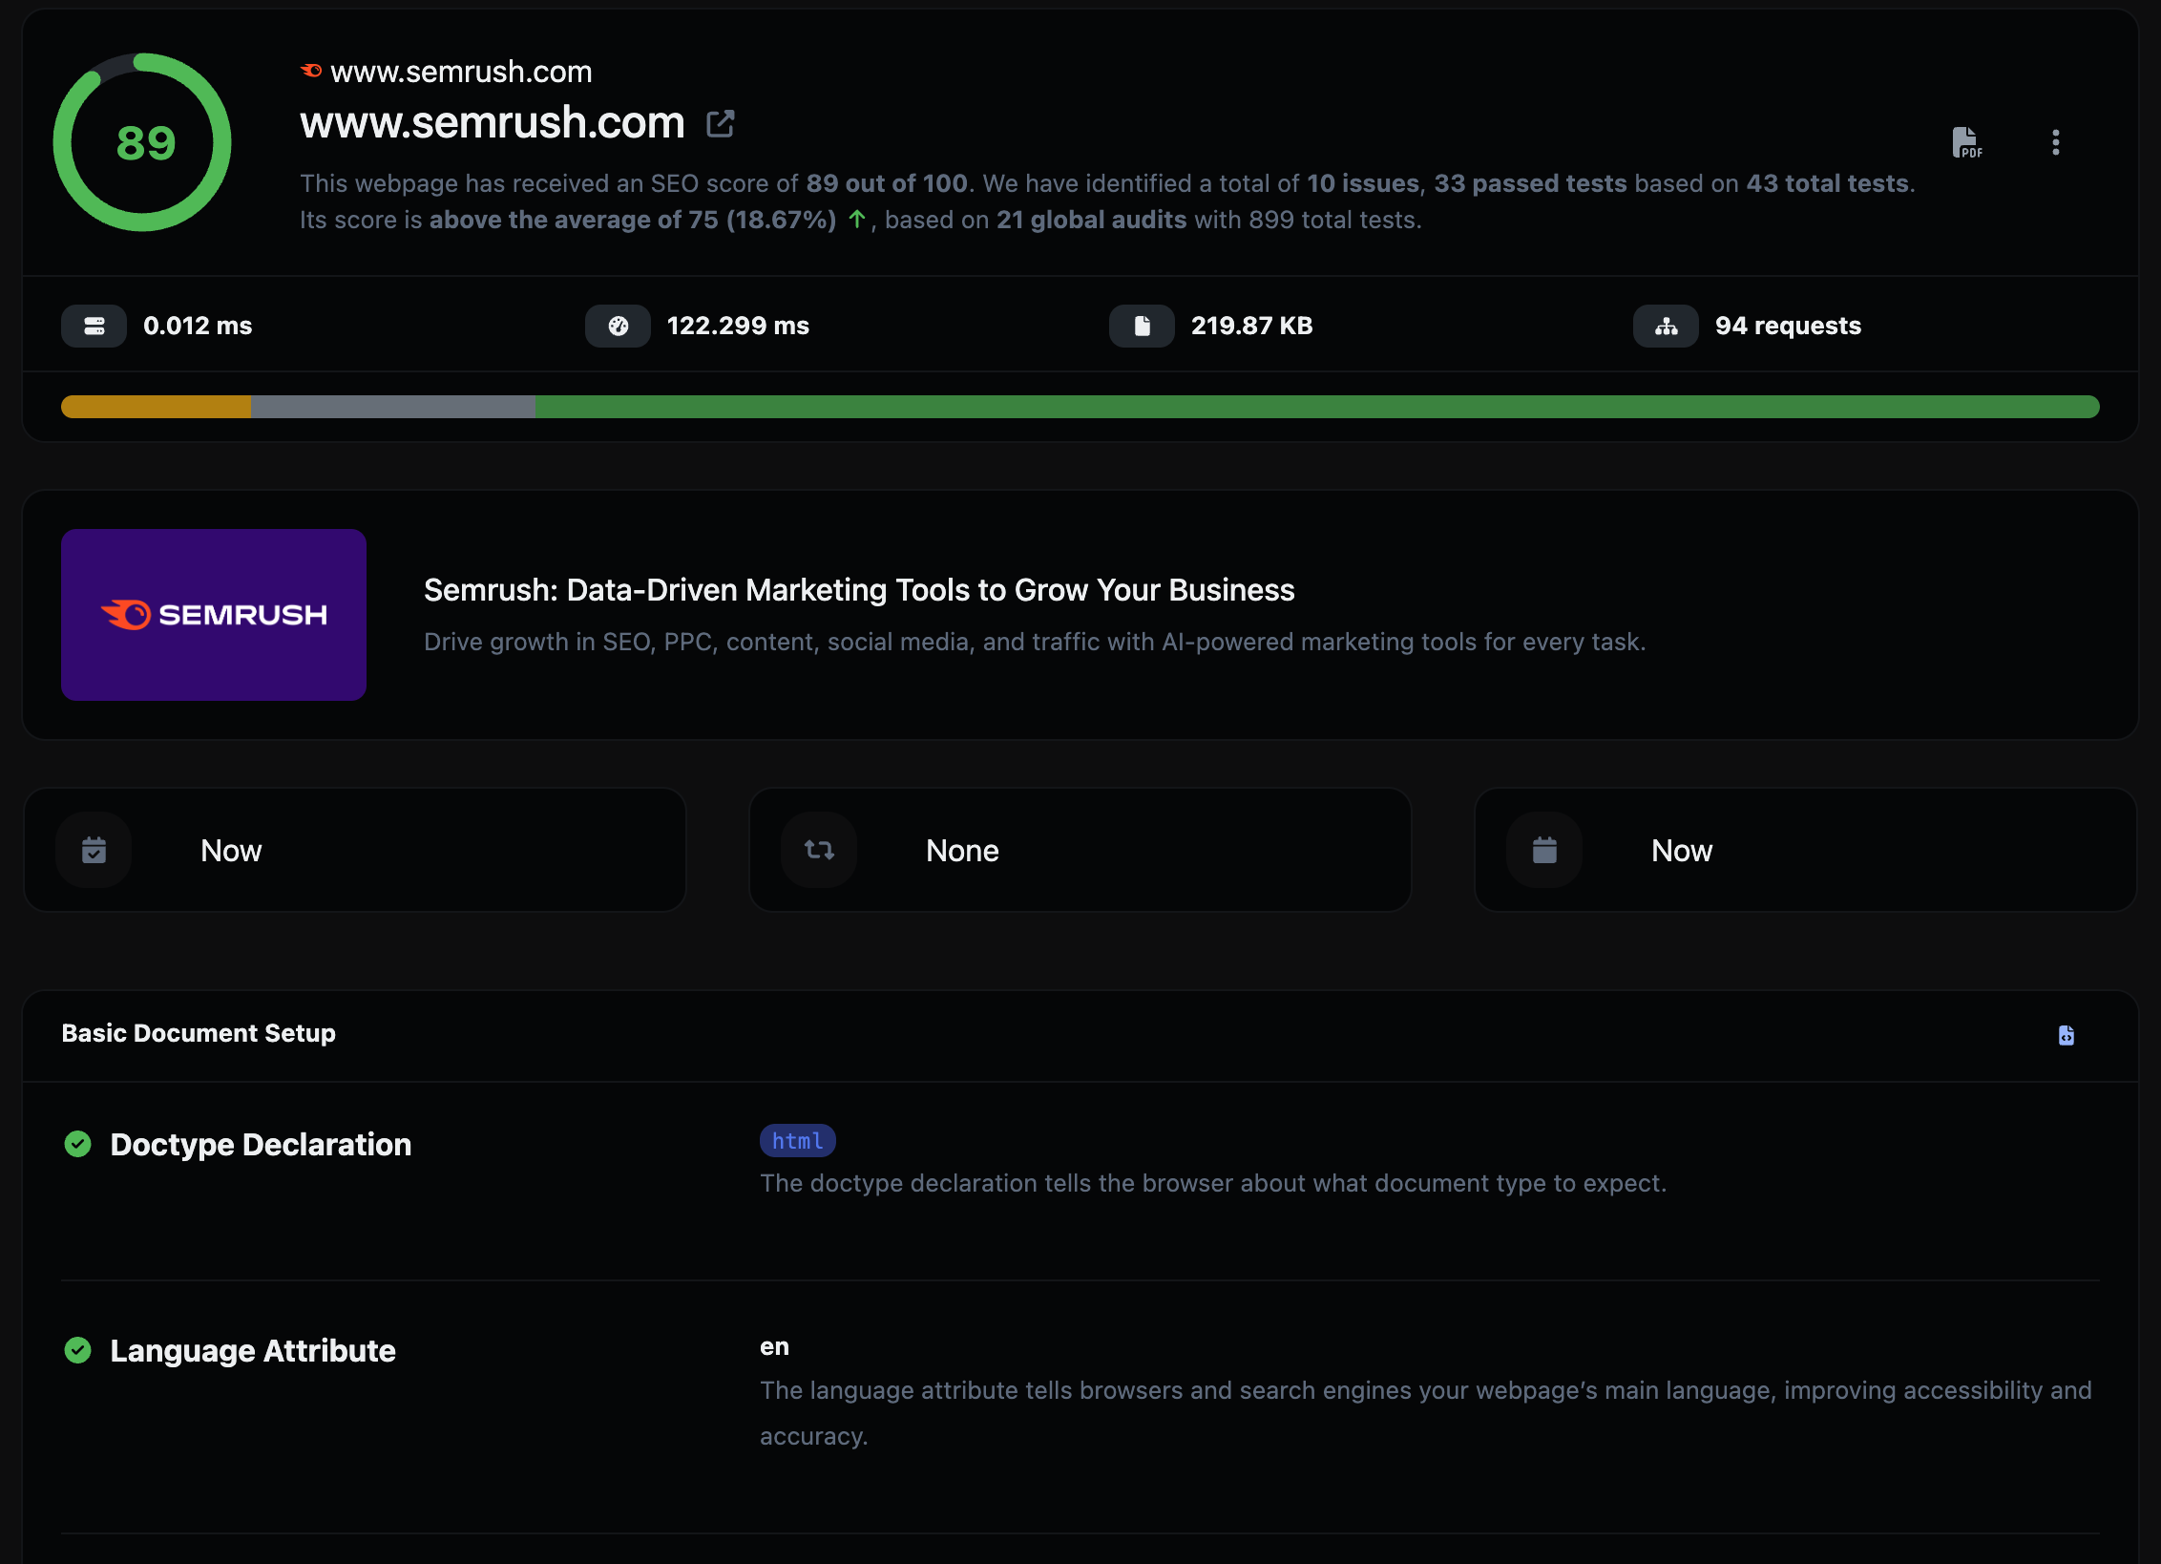Click the page load speed gauge icon
The image size is (2161, 1564).
coord(618,326)
